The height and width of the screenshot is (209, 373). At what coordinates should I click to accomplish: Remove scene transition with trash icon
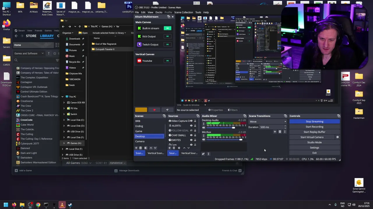(x=280, y=132)
